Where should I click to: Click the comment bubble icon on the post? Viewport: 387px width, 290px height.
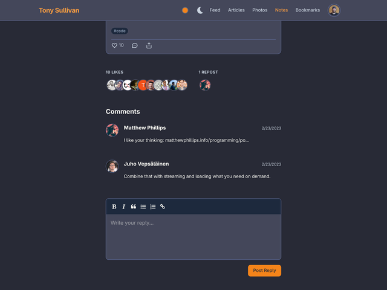click(135, 45)
